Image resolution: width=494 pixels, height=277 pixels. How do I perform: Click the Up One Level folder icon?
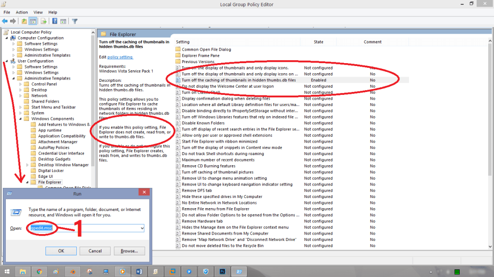coord(24,21)
